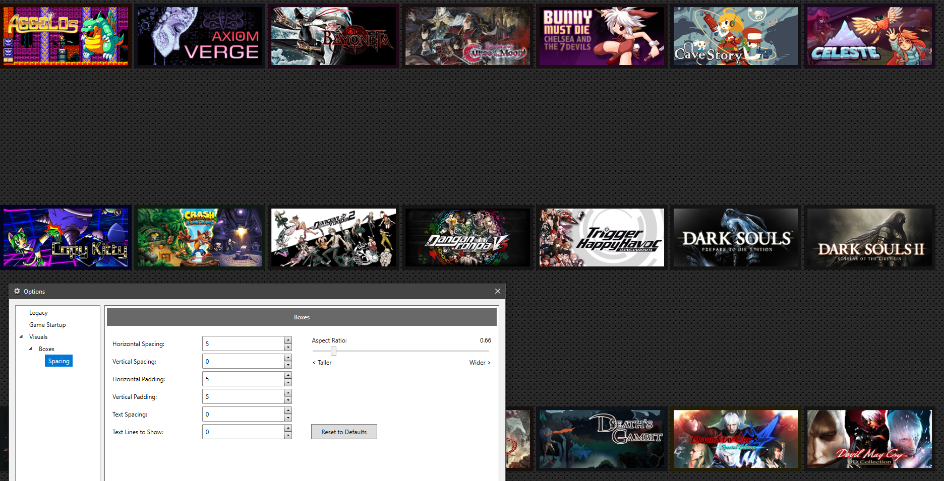The width and height of the screenshot is (944, 481).
Task: Select the Death's Gambit game box
Action: coord(602,439)
